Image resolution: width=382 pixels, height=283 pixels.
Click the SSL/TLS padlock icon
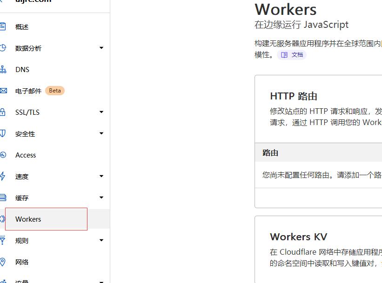pos(2,112)
